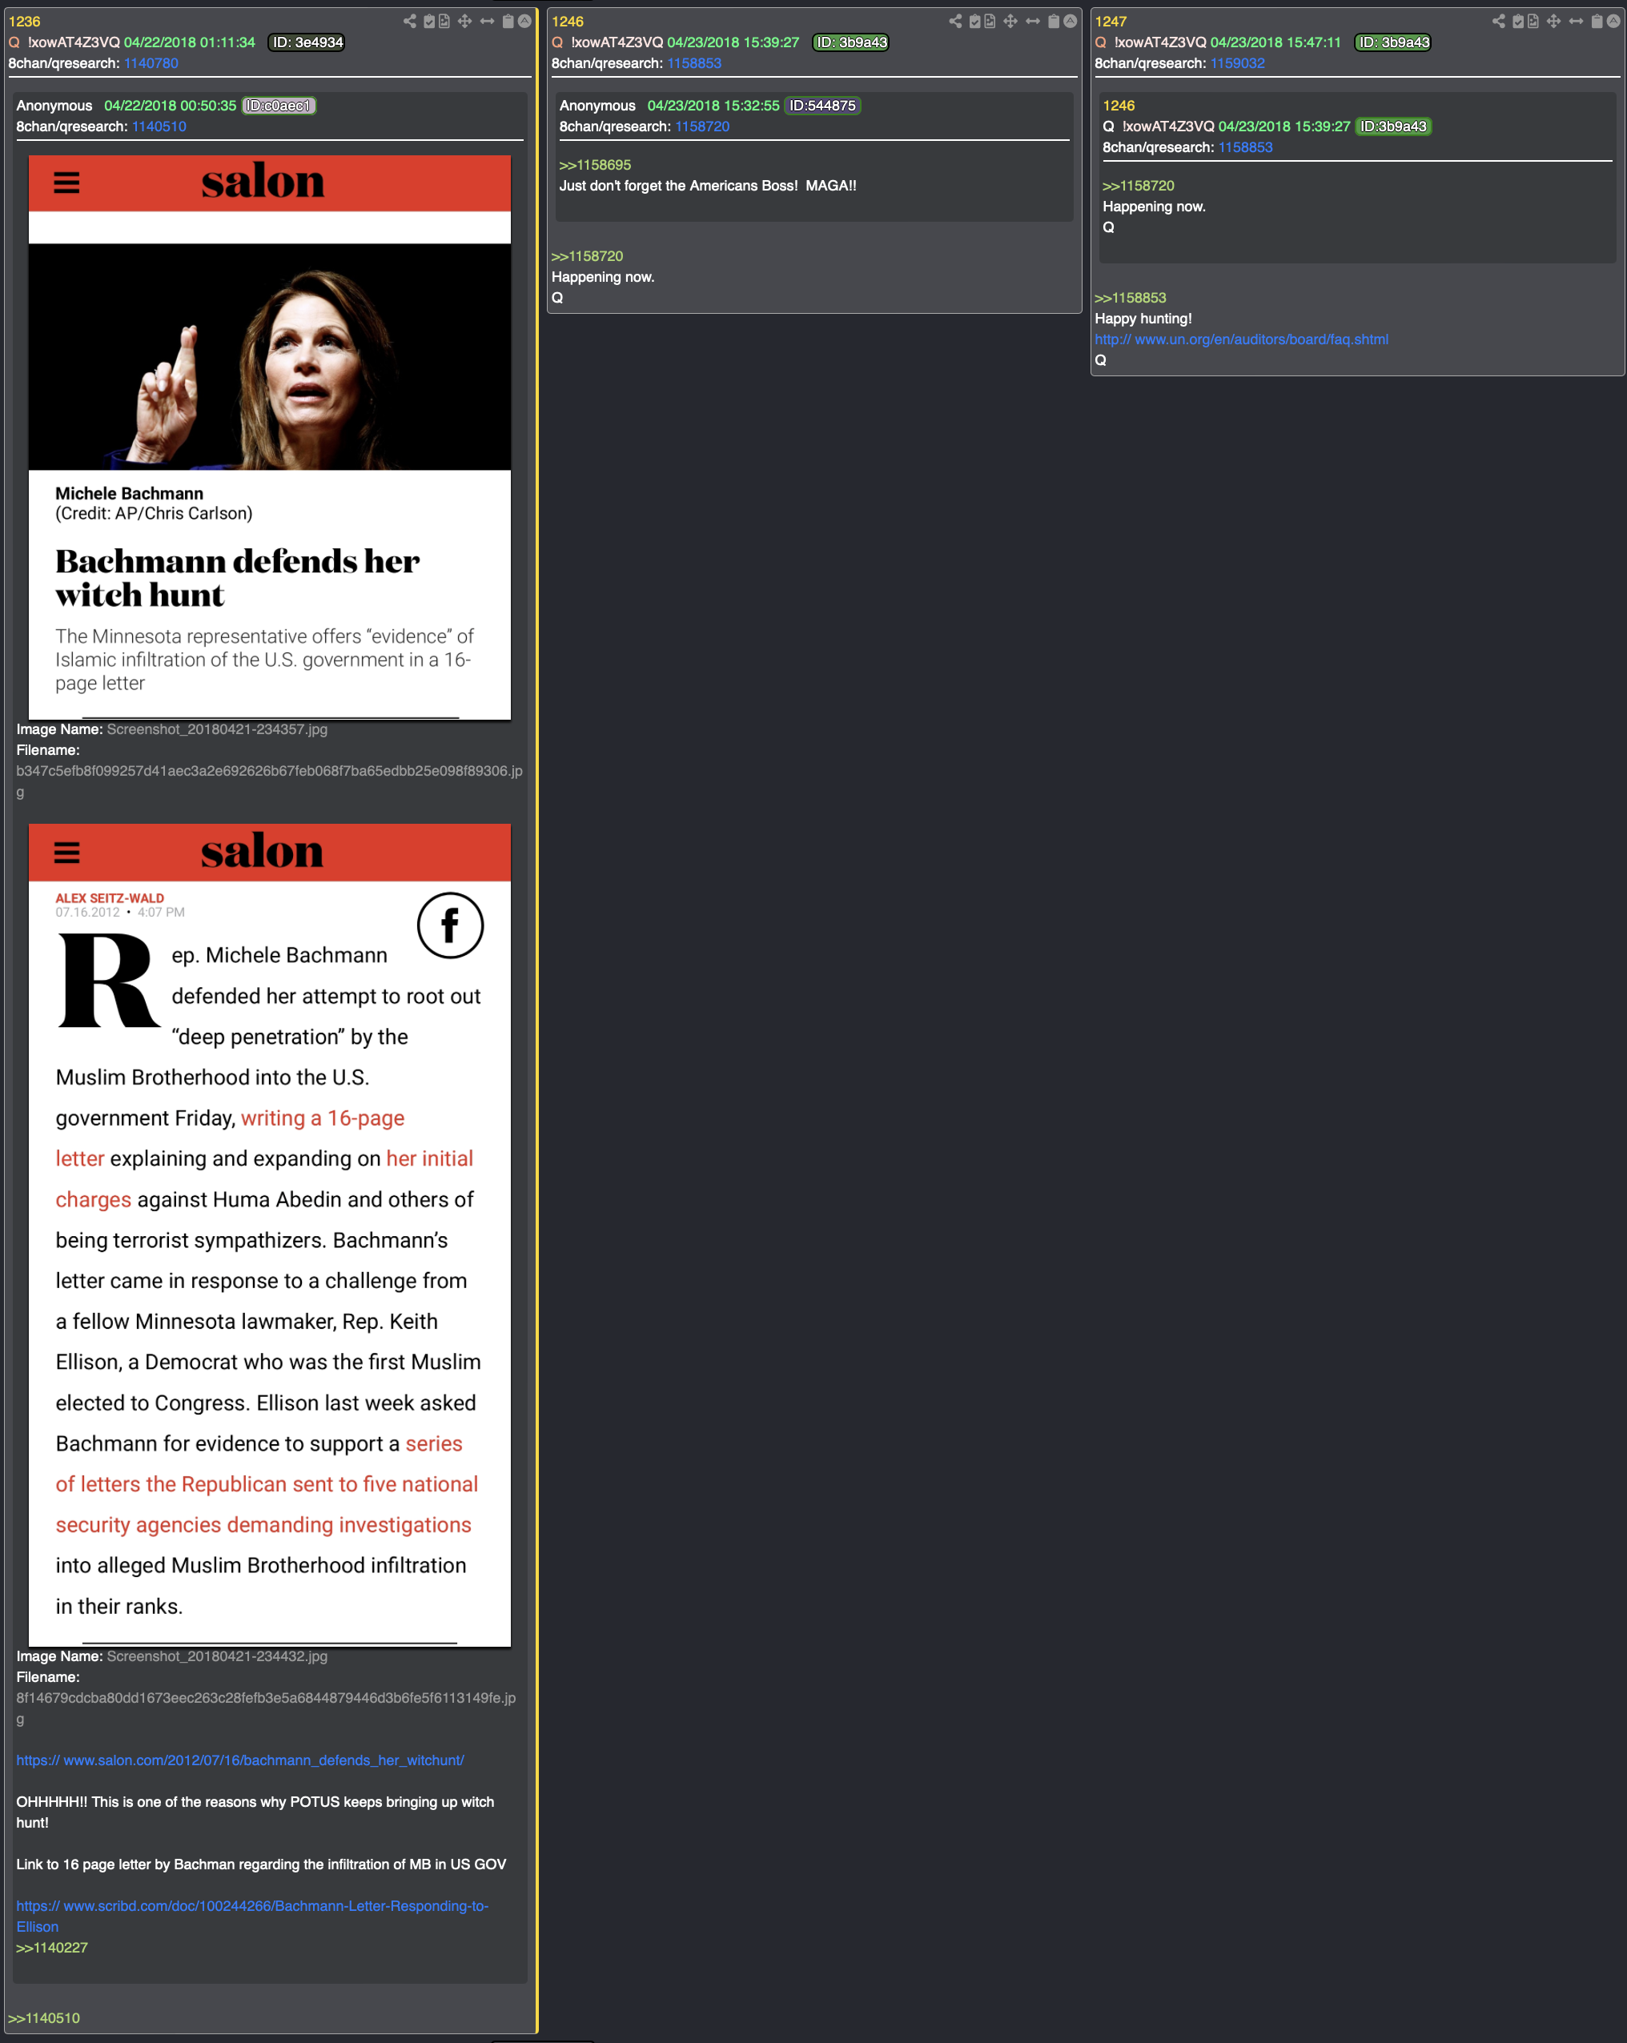Click the horizontal arrows icon on post 1247
1627x2043 pixels.
point(1576,21)
